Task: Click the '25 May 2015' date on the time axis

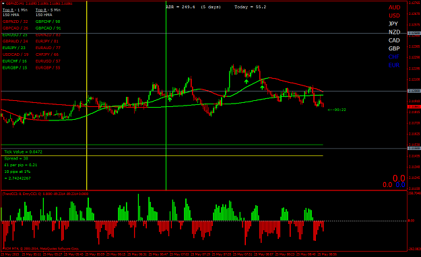Action: click(10, 254)
